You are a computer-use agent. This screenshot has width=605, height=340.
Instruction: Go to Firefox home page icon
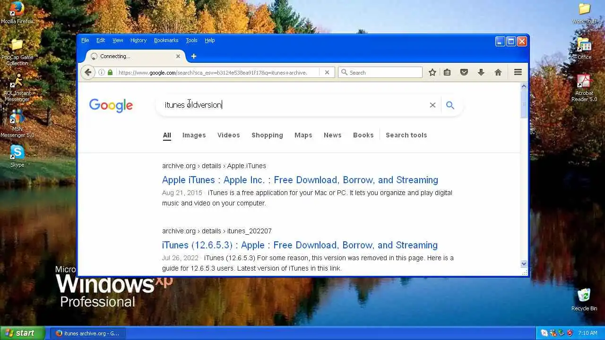click(498, 72)
